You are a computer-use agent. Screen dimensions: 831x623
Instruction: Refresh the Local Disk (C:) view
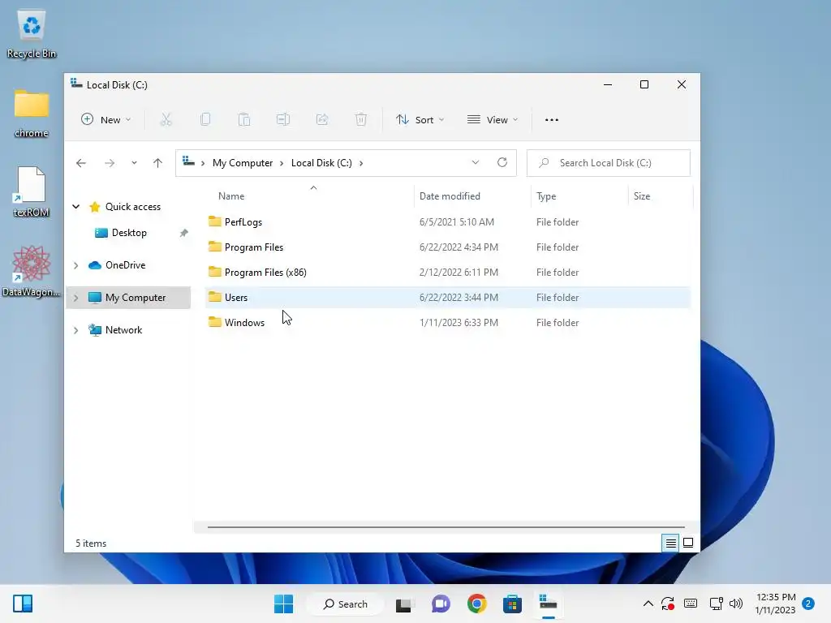(502, 162)
